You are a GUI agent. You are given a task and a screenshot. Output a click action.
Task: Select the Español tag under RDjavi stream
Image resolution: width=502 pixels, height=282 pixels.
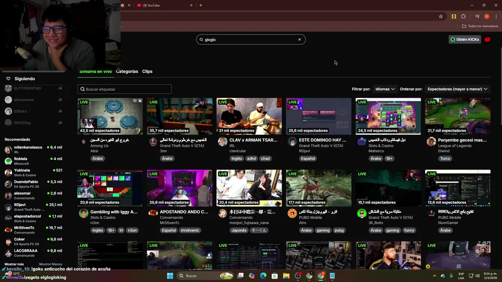coord(308,159)
